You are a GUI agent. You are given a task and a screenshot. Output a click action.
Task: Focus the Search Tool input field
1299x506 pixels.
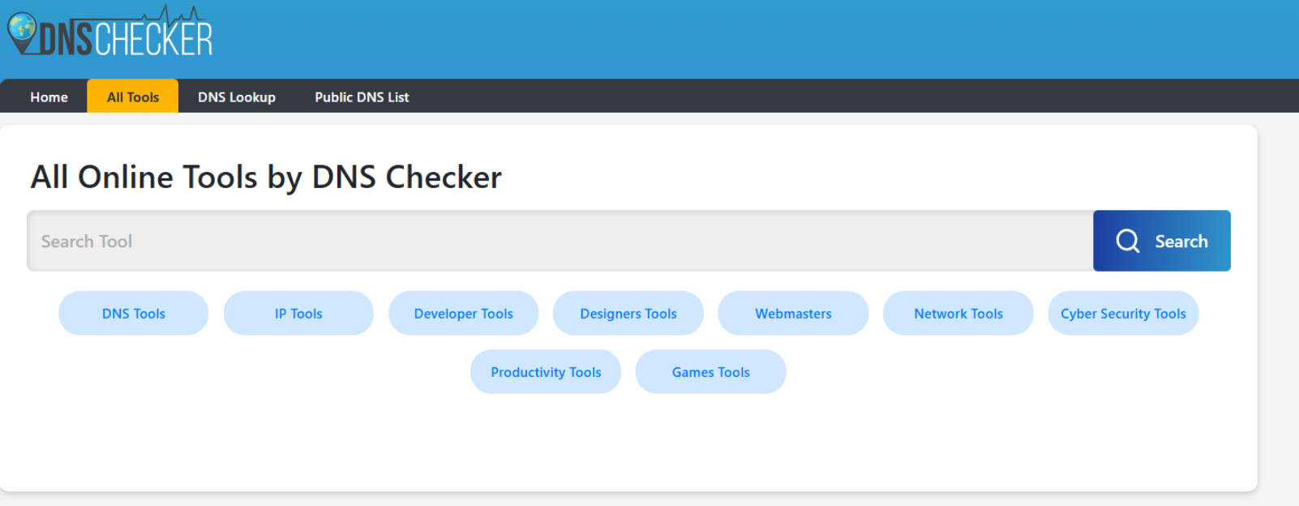point(559,242)
